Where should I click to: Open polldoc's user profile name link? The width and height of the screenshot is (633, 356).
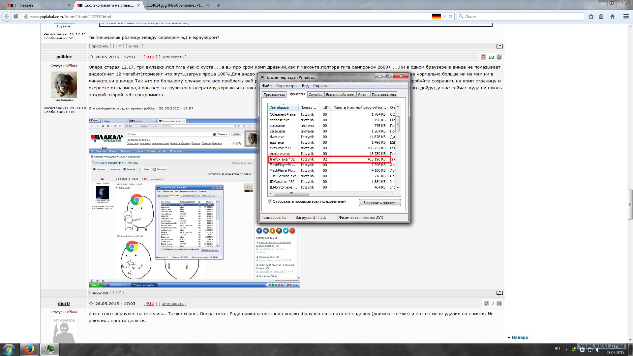click(x=64, y=57)
